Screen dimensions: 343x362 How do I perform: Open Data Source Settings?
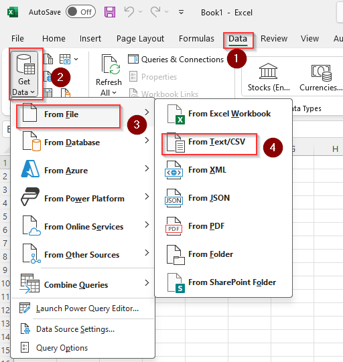[x=83, y=329]
